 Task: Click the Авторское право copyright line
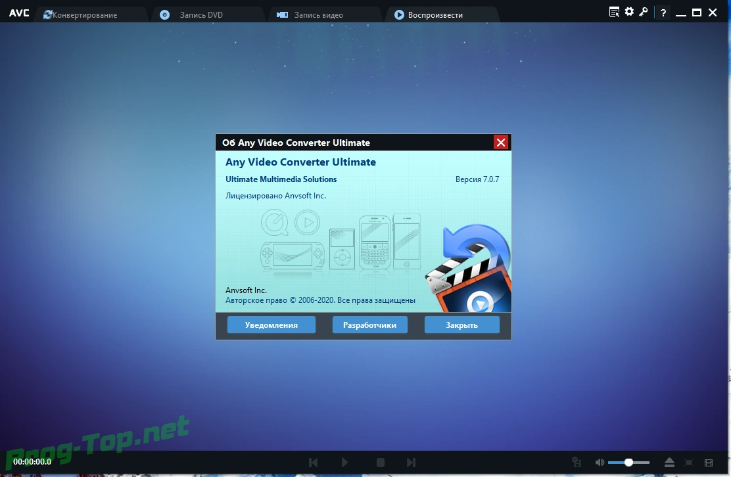pyautogui.click(x=320, y=300)
